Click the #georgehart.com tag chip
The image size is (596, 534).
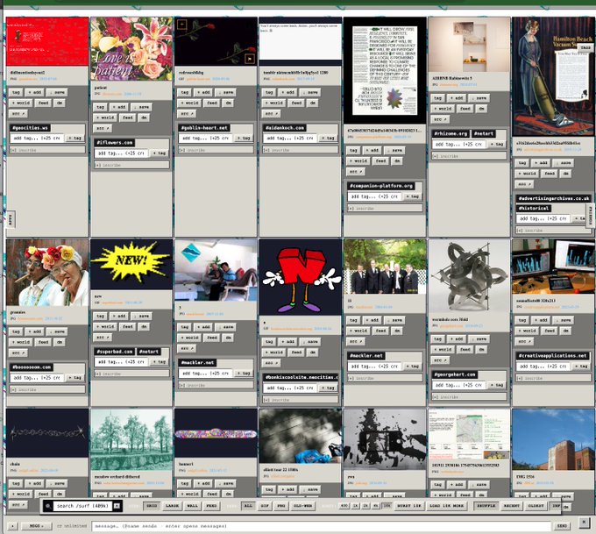[x=455, y=374]
